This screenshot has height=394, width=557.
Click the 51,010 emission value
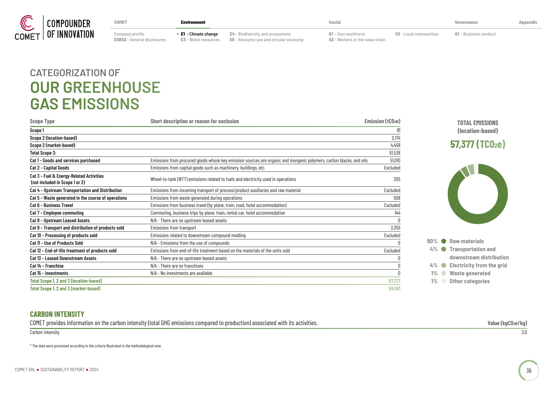[395, 160]
